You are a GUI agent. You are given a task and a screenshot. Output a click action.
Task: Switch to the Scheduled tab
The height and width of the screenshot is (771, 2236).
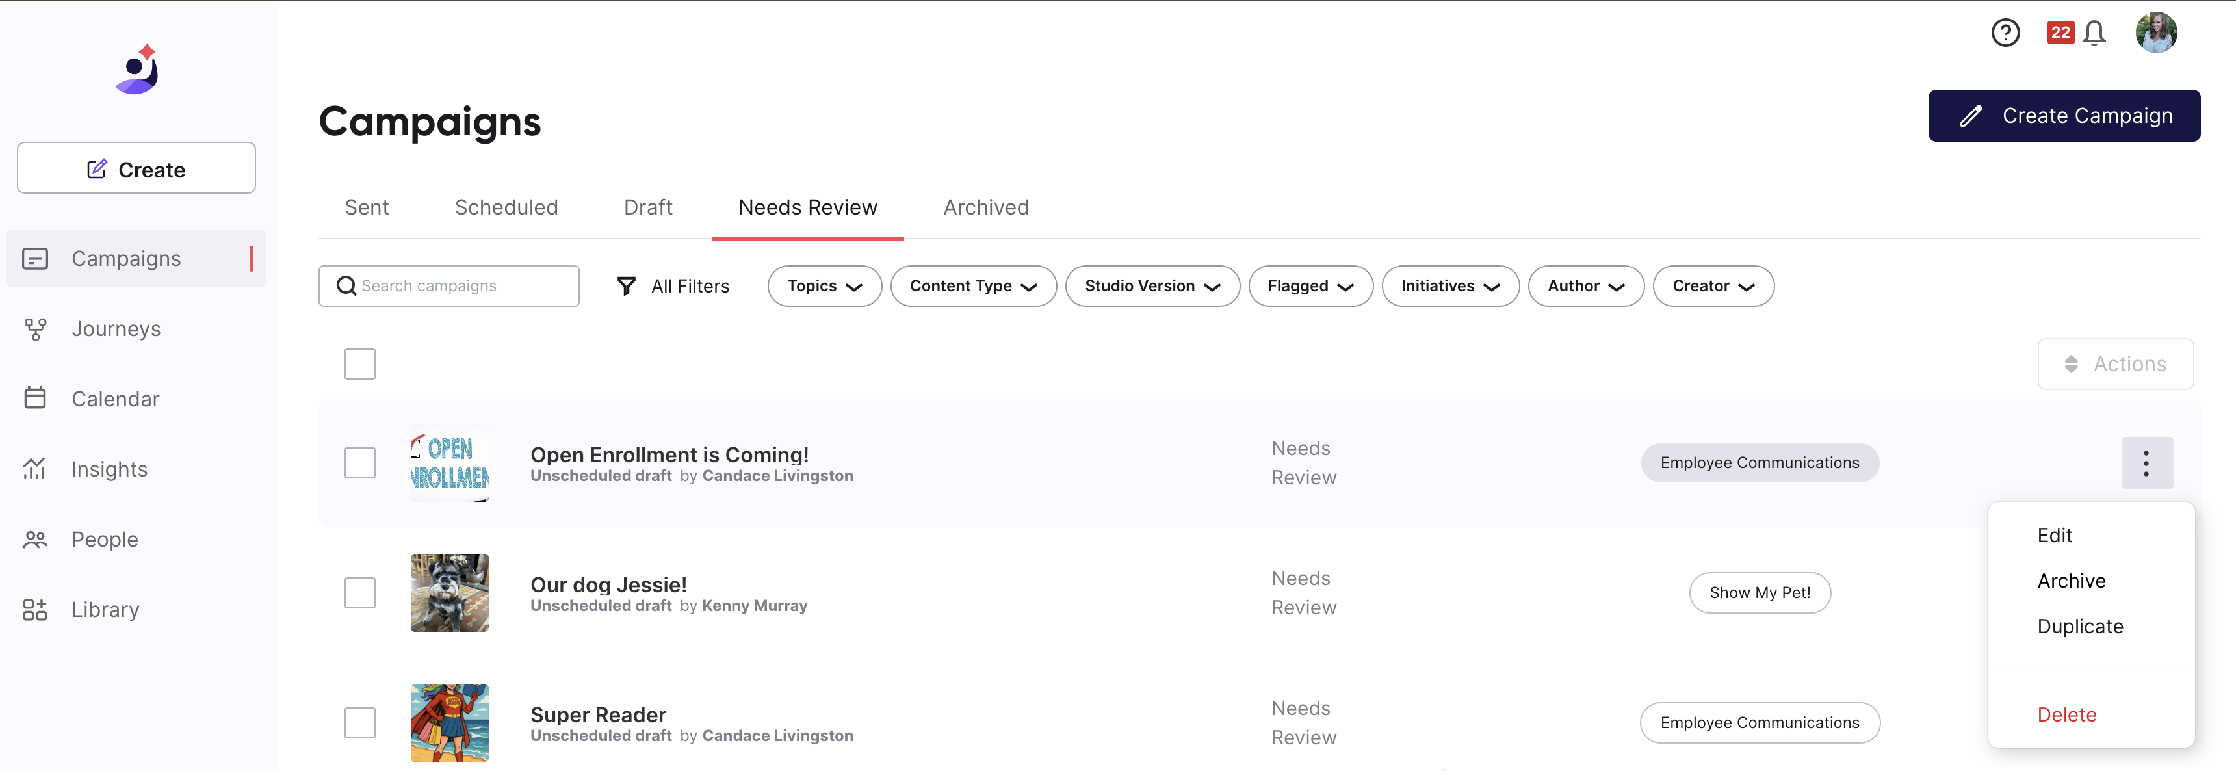tap(506, 207)
